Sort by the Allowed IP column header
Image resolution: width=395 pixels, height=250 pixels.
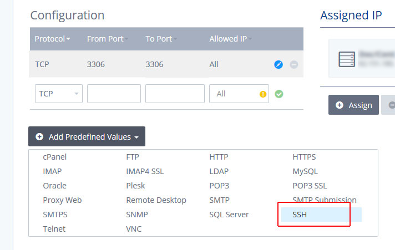(230, 39)
